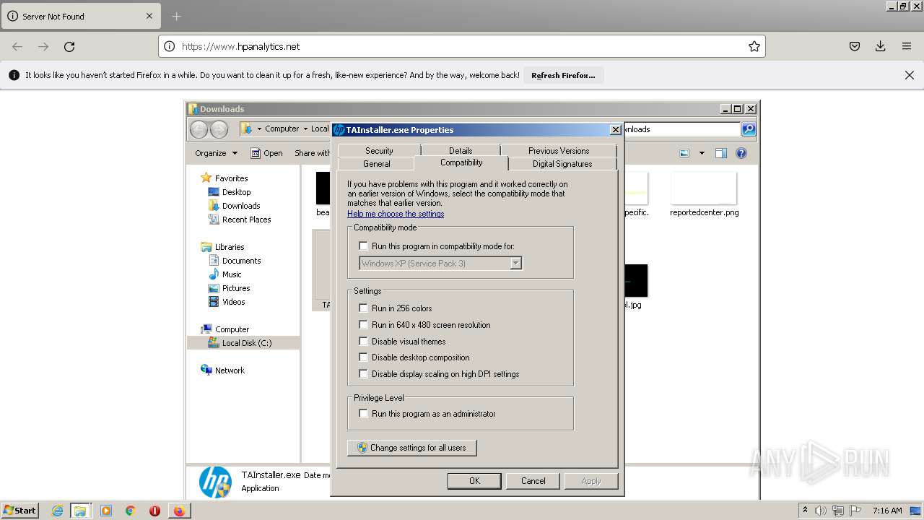This screenshot has height=520, width=924.
Task: Click the site information icon in URL bar
Action: coord(169,46)
